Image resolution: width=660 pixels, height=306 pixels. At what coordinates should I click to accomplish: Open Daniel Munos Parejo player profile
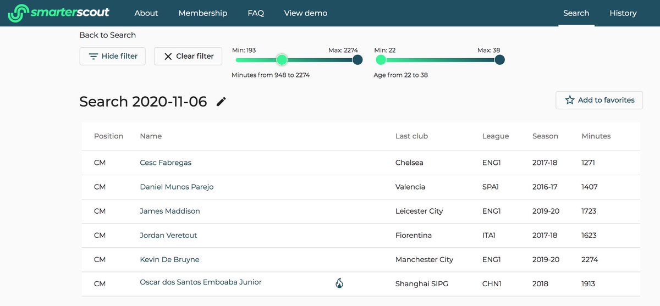click(x=177, y=187)
